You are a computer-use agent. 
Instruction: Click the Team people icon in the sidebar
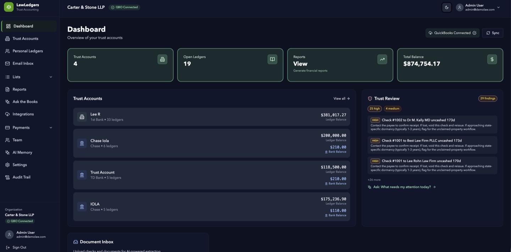pyautogui.click(x=7, y=140)
